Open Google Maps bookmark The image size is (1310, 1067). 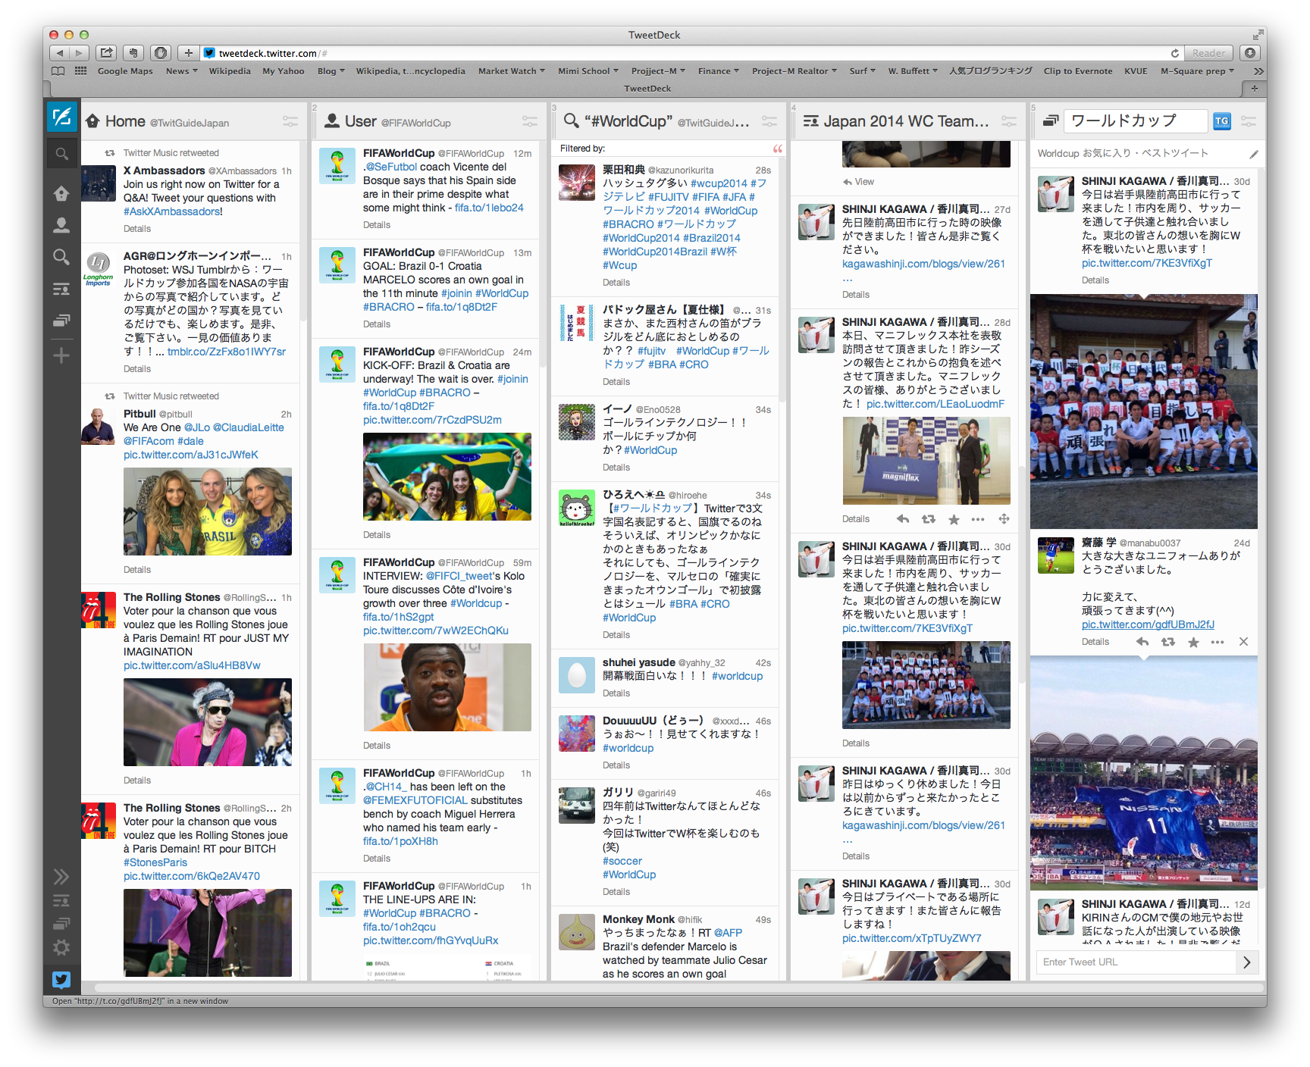tap(125, 71)
